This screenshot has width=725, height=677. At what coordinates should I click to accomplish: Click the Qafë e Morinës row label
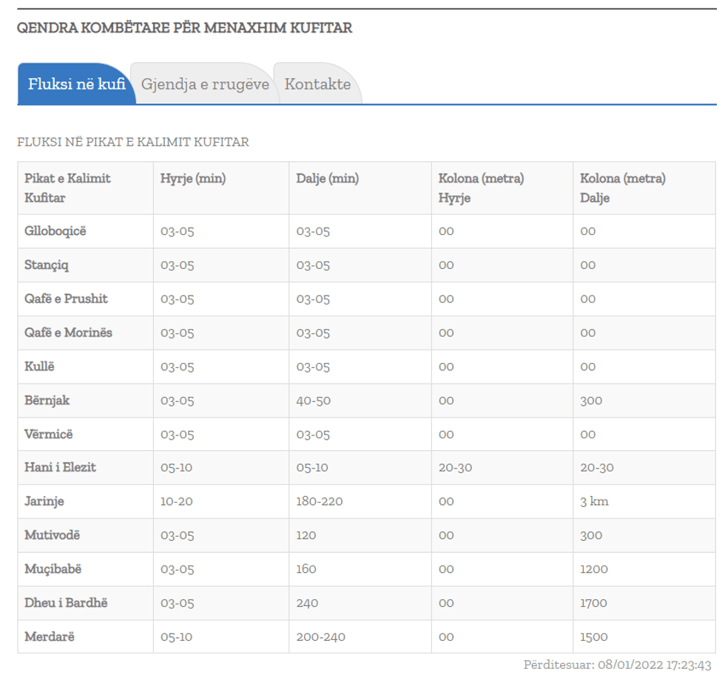(68, 333)
